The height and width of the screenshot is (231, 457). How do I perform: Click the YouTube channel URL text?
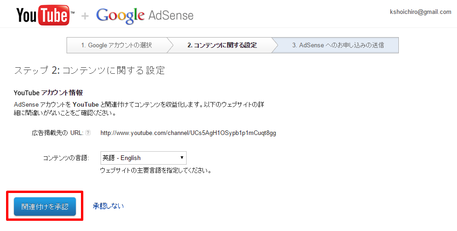[x=188, y=133]
